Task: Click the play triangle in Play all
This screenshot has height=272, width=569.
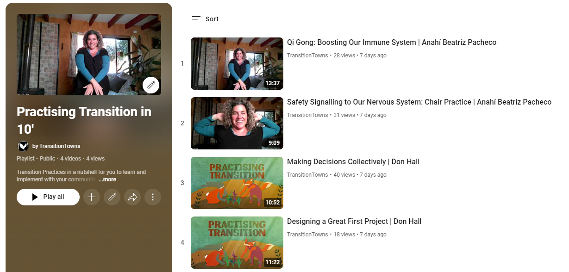Action: click(35, 197)
